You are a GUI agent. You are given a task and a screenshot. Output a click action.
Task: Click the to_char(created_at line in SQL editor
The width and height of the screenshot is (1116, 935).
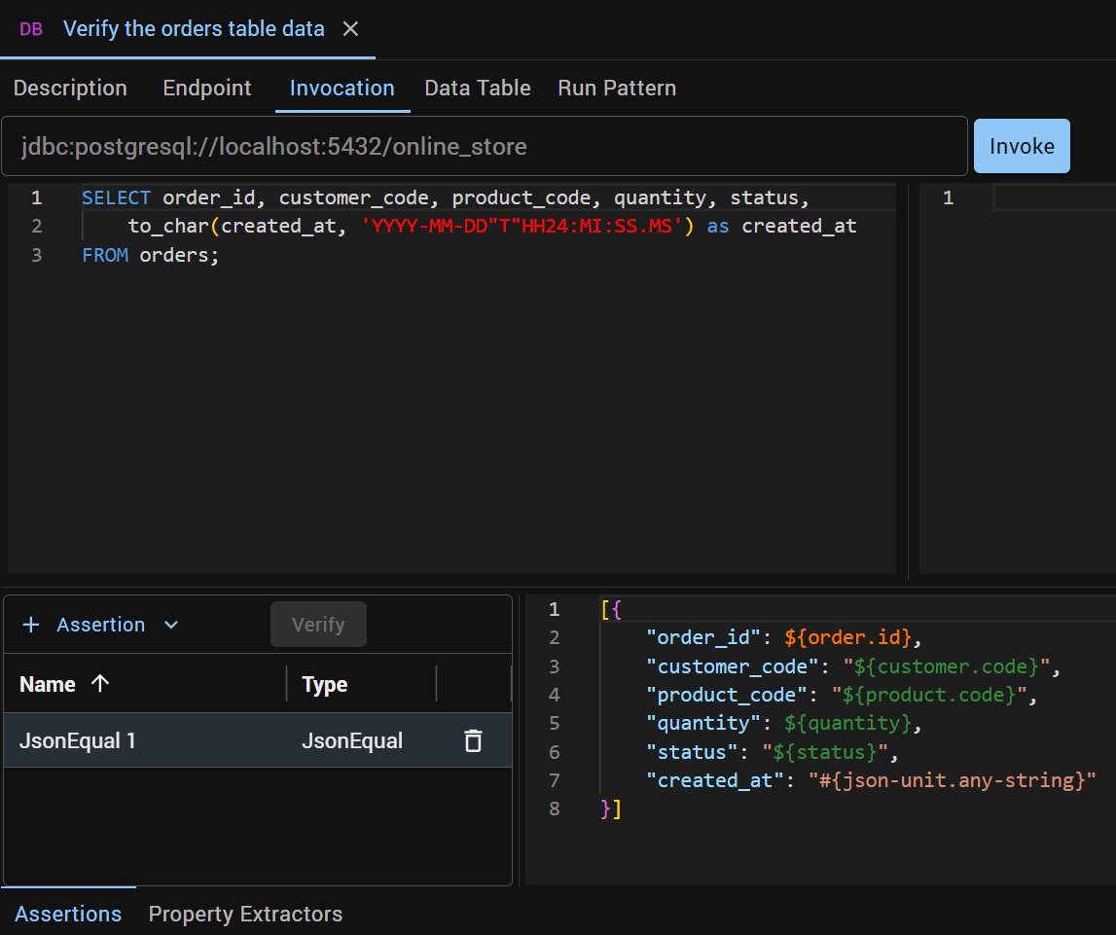(491, 227)
